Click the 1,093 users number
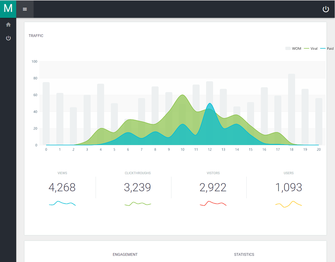Image resolution: width=335 pixels, height=262 pixels. [289, 187]
